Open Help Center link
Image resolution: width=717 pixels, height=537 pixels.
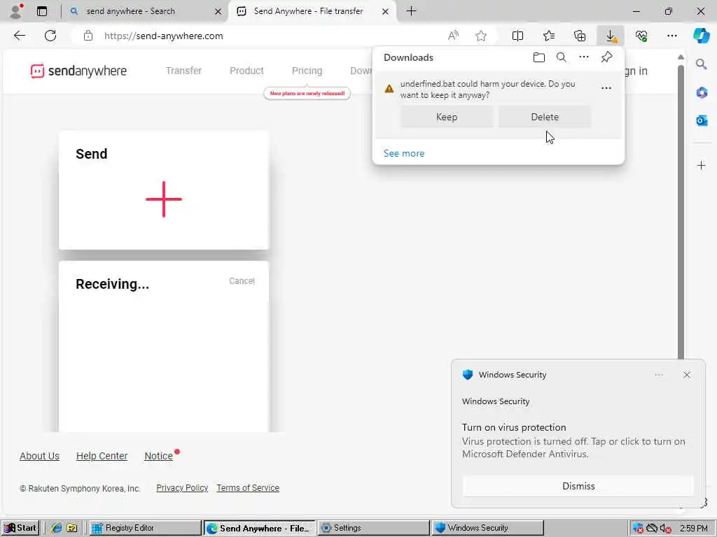[x=102, y=456]
